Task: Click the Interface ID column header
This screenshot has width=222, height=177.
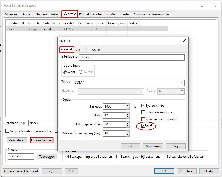Action: point(16,23)
